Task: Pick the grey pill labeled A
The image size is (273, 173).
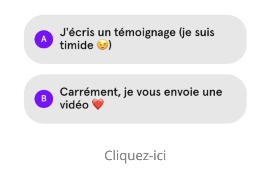Action: (x=135, y=39)
